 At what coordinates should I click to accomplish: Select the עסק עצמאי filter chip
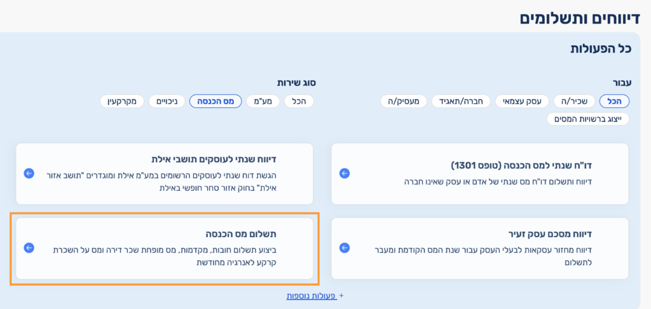pyautogui.click(x=523, y=101)
